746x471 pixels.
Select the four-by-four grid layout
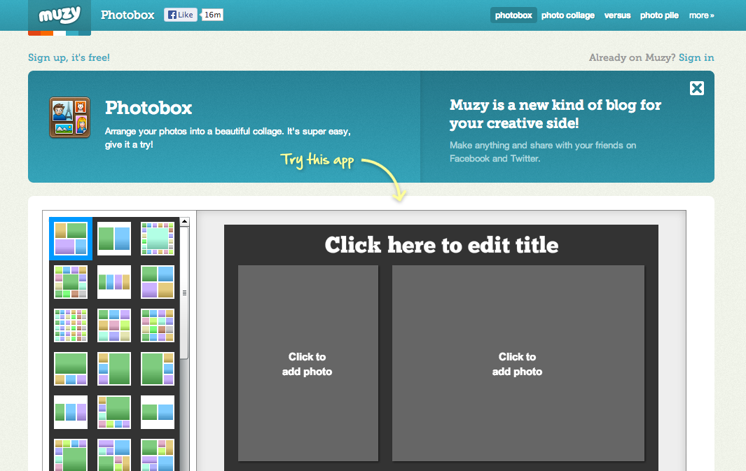pyautogui.click(x=158, y=325)
